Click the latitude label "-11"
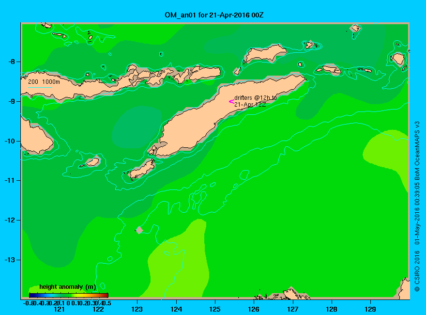 pos(10,180)
